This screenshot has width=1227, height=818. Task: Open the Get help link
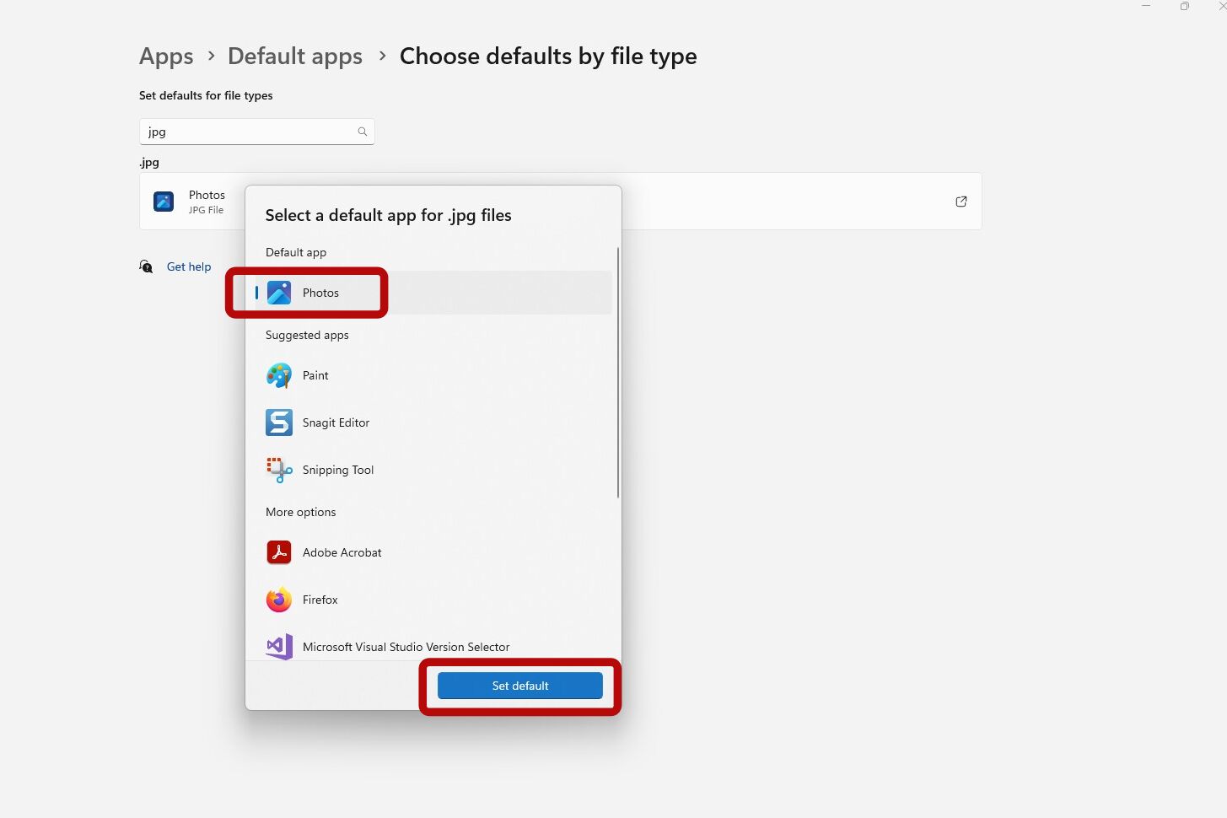tap(189, 266)
